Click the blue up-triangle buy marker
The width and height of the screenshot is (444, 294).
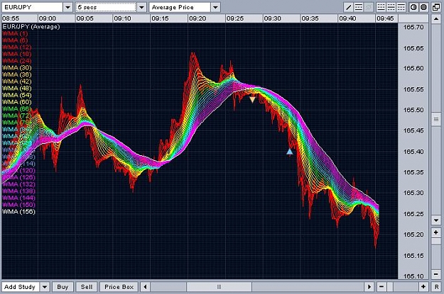pyautogui.click(x=289, y=152)
